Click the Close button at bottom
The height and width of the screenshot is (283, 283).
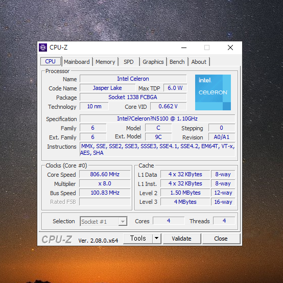[221, 239]
